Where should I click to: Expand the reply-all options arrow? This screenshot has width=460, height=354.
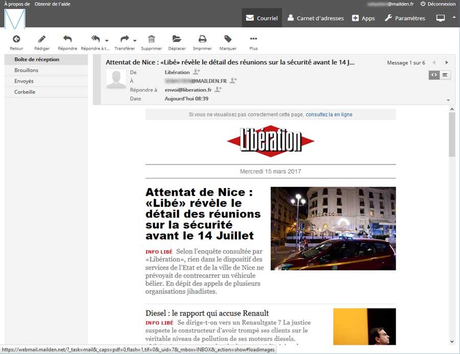[x=107, y=40]
